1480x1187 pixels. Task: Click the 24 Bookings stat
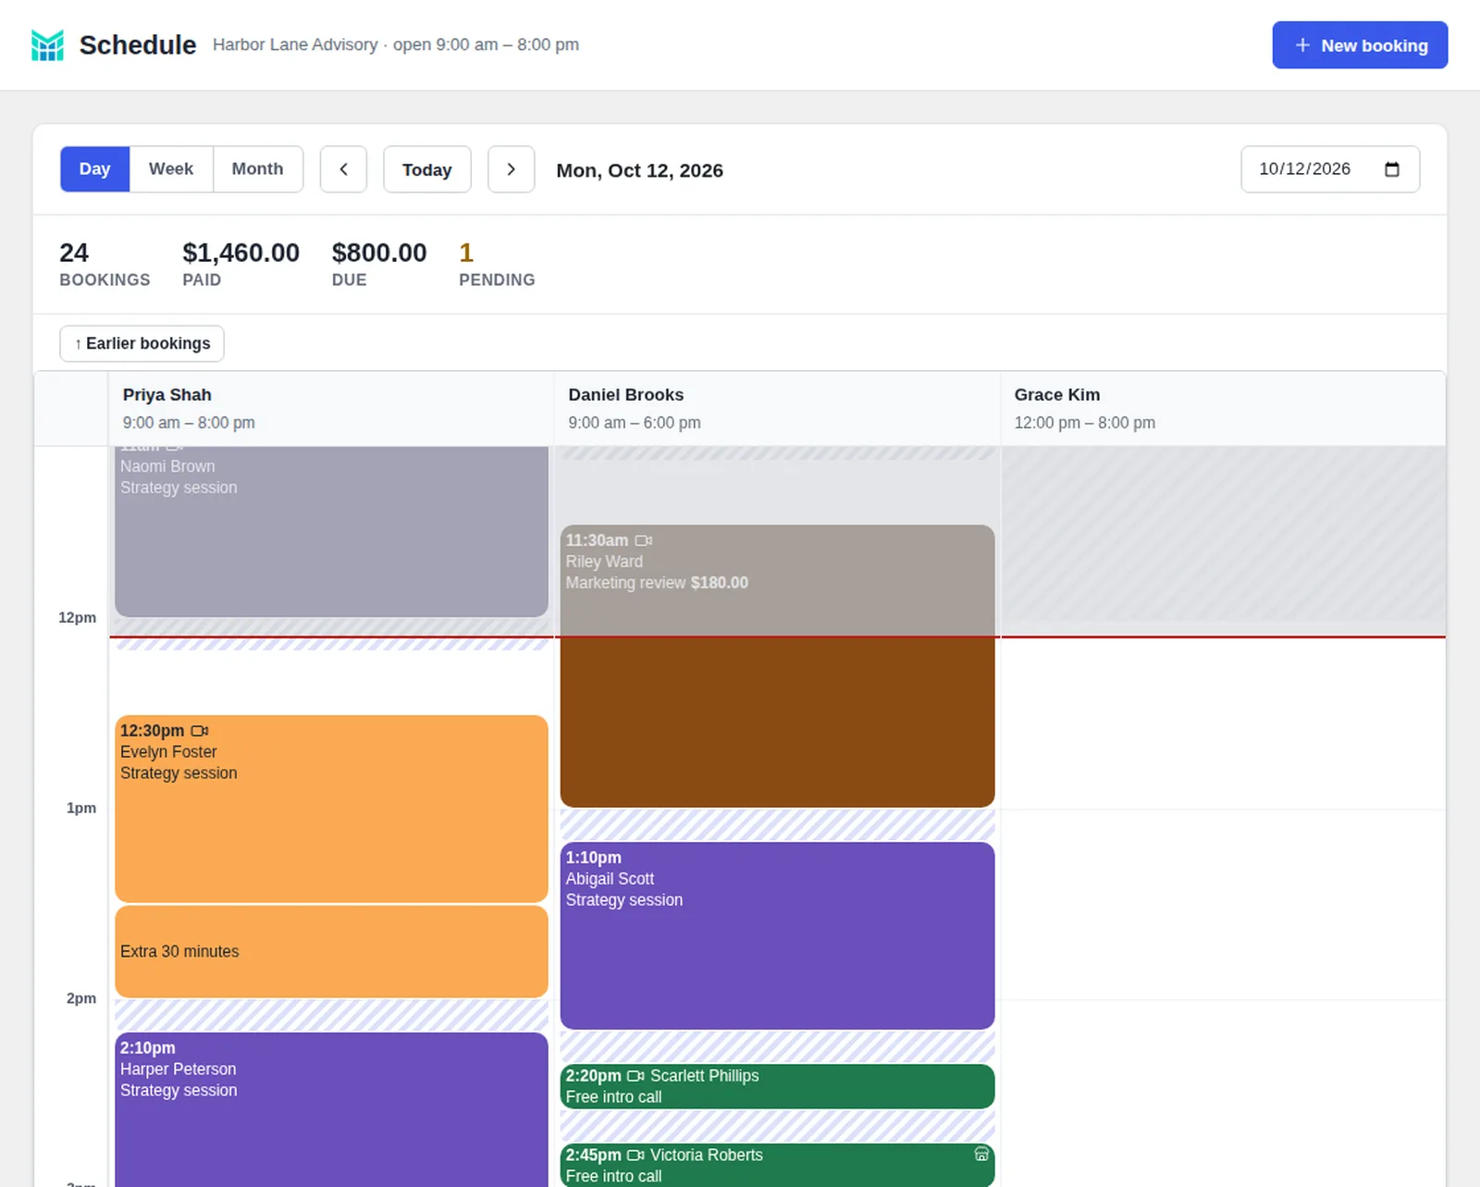(105, 265)
